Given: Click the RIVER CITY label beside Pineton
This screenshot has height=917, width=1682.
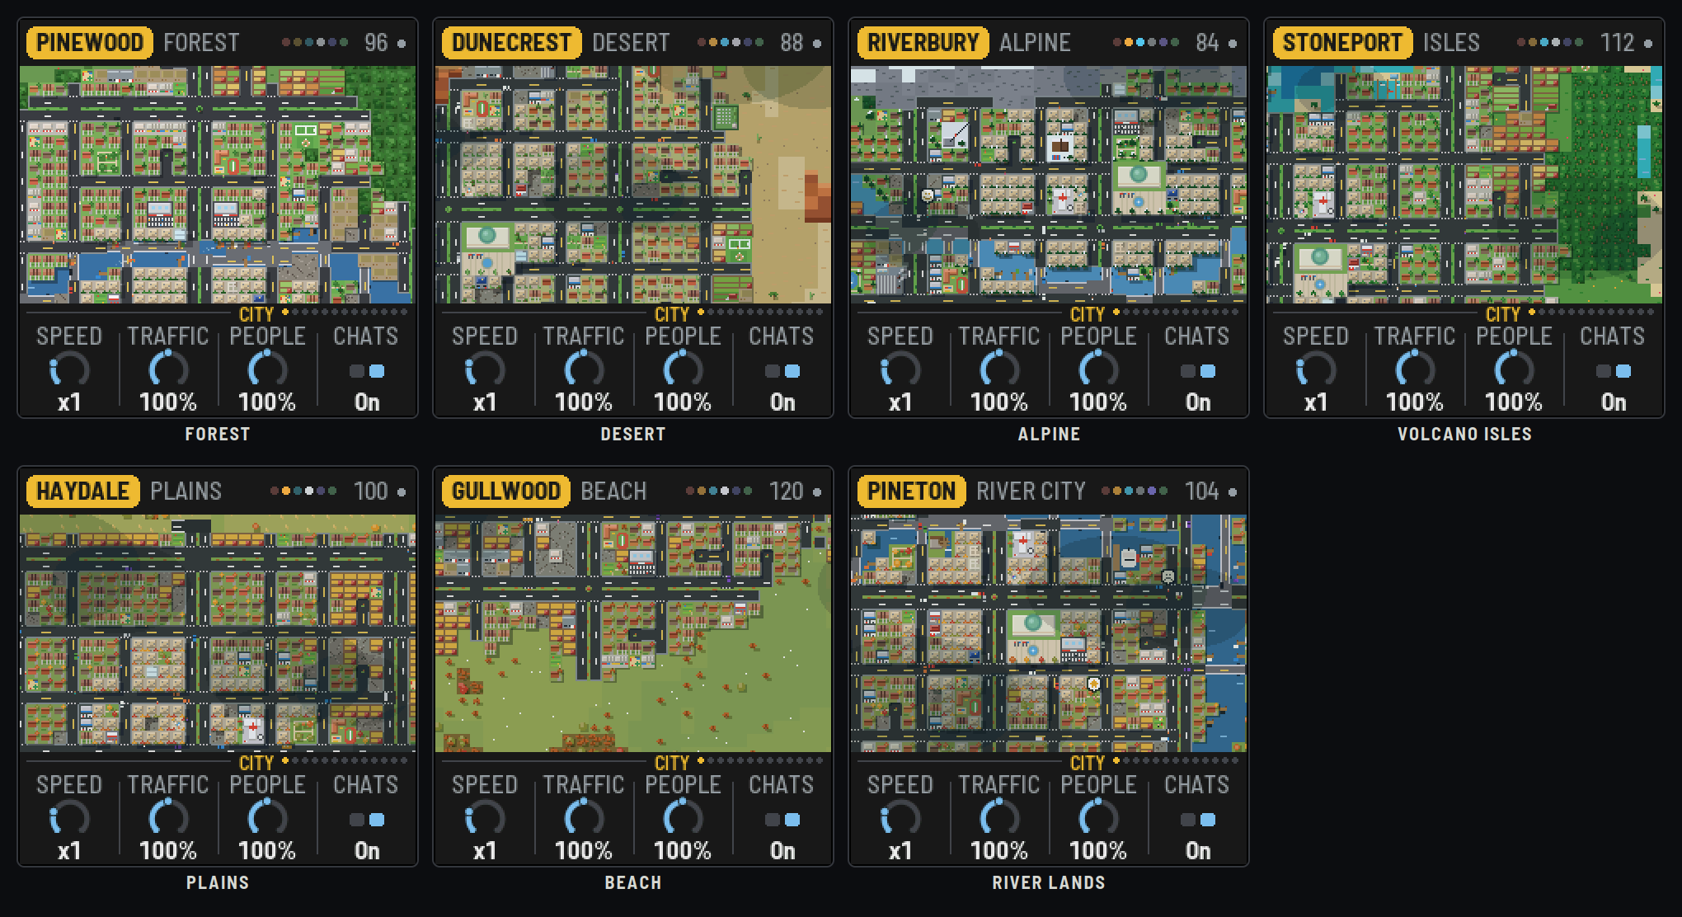Looking at the screenshot, I should [x=1031, y=491].
